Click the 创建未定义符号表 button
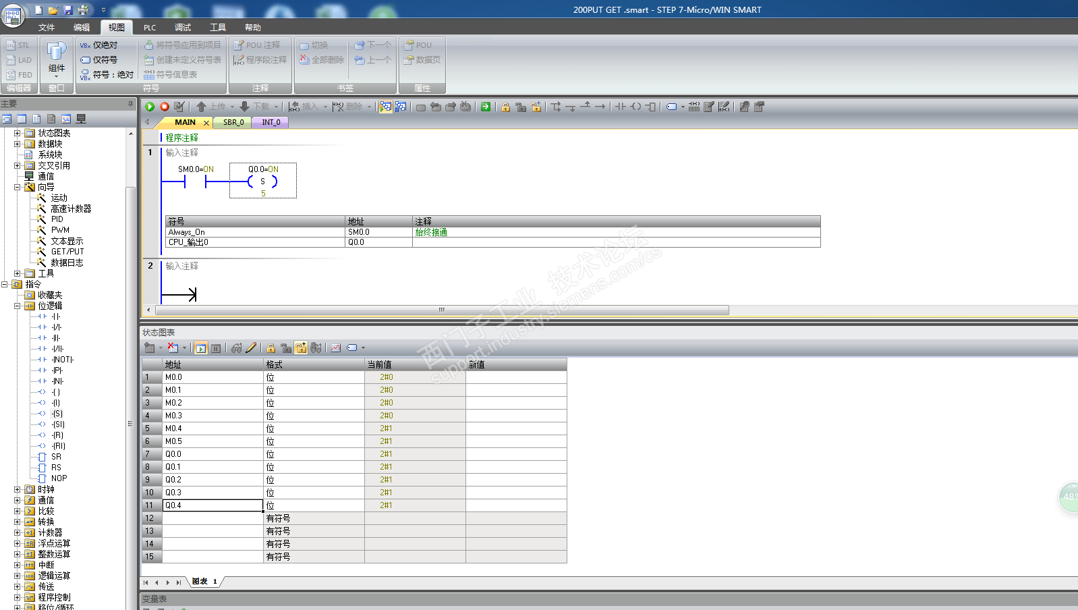Screen dimensions: 1078x610 [x=182, y=60]
